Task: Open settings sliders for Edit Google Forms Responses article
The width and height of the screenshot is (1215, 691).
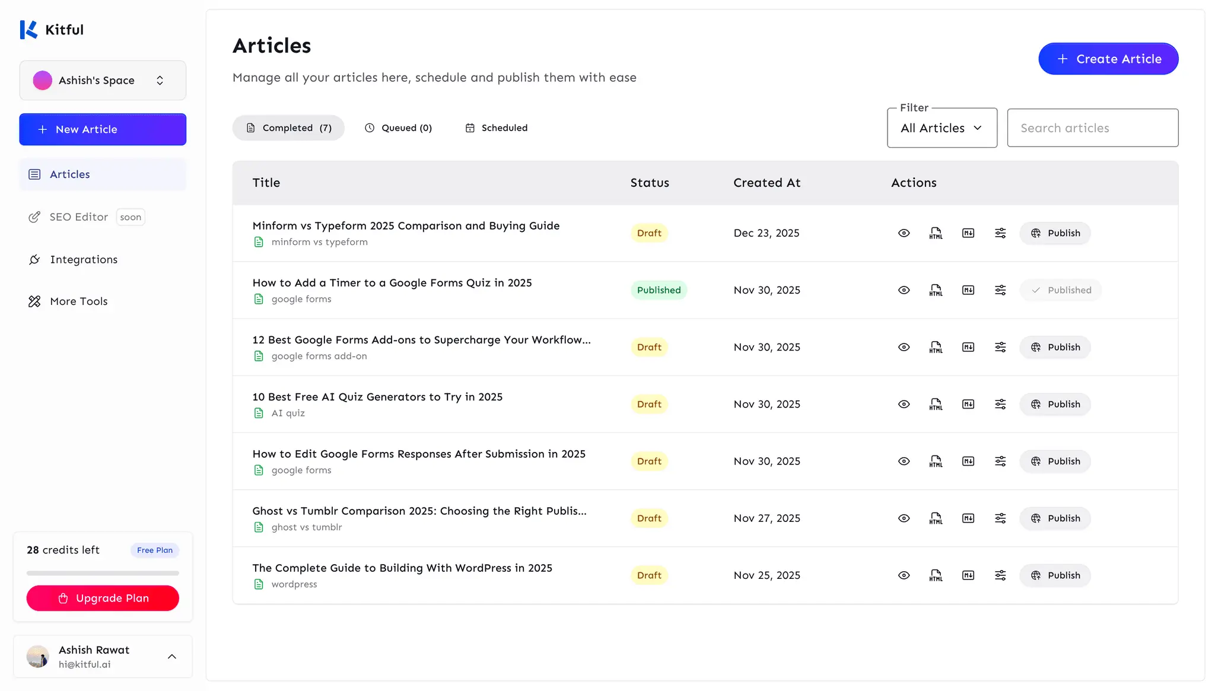Action: coord(1000,461)
